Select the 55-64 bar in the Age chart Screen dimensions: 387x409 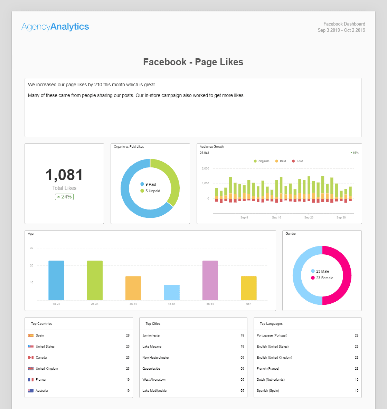(210, 280)
